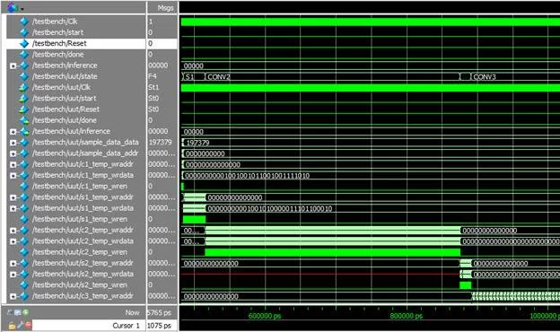Click the /testbench/Clk signal diamond icon
560x332 pixels.
coord(24,22)
